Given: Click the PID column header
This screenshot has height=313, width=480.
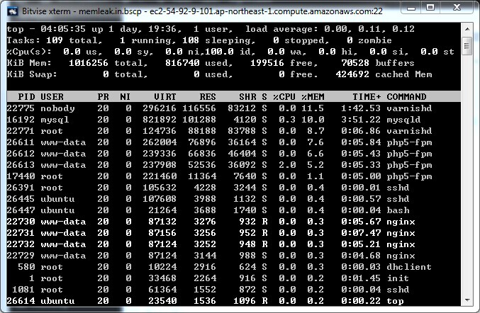Looking at the screenshot, I should (x=26, y=97).
